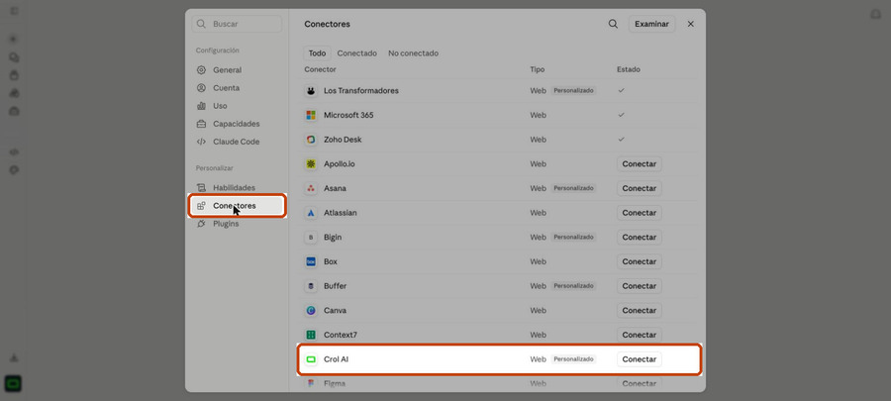Switch to the Todo tab
The width and height of the screenshot is (891, 401).
click(x=317, y=53)
